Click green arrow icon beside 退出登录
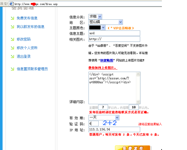 [12, 57]
